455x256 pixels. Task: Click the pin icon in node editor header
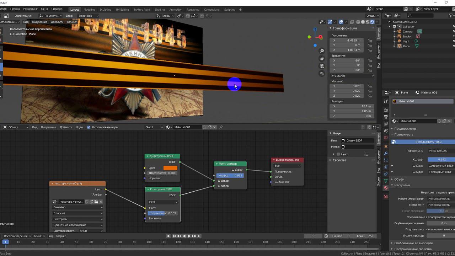coord(221,127)
